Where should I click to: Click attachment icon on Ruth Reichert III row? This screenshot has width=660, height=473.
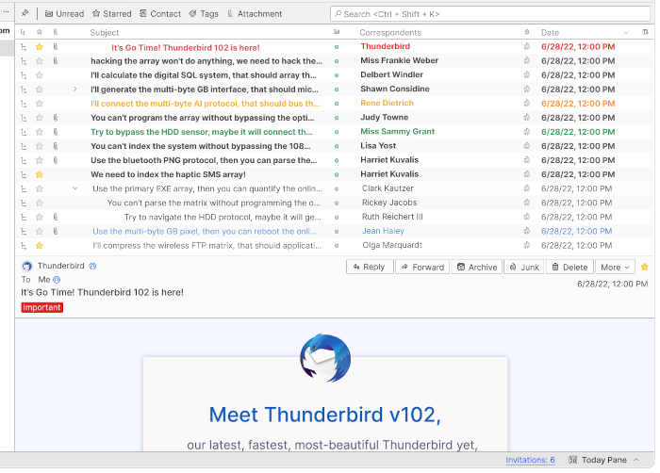[x=55, y=217]
